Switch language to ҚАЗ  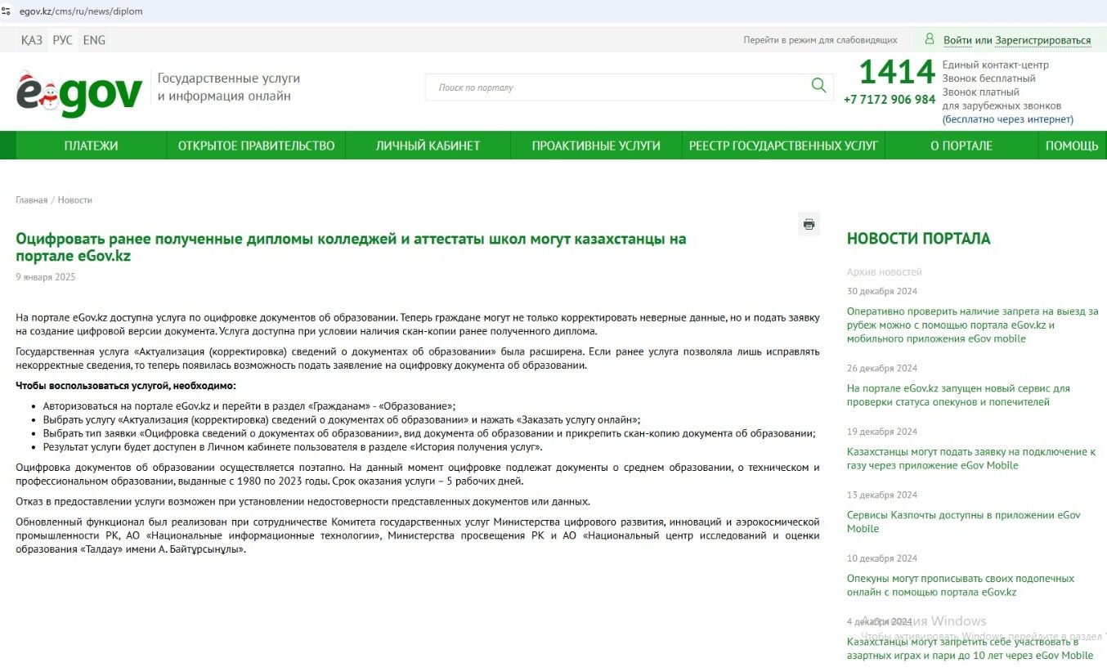point(32,40)
